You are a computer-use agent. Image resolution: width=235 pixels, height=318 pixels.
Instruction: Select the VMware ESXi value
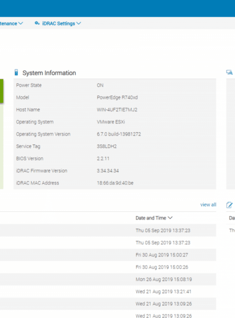(x=111, y=122)
